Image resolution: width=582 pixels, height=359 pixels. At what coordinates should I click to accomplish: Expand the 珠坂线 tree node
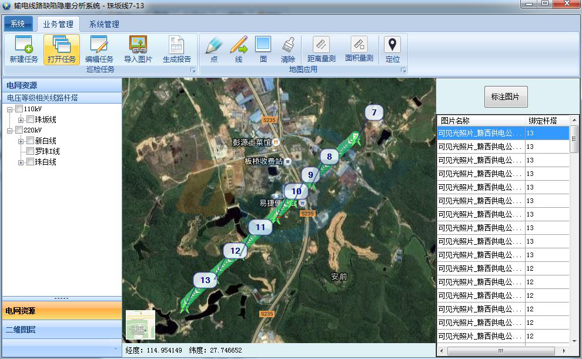(x=21, y=120)
